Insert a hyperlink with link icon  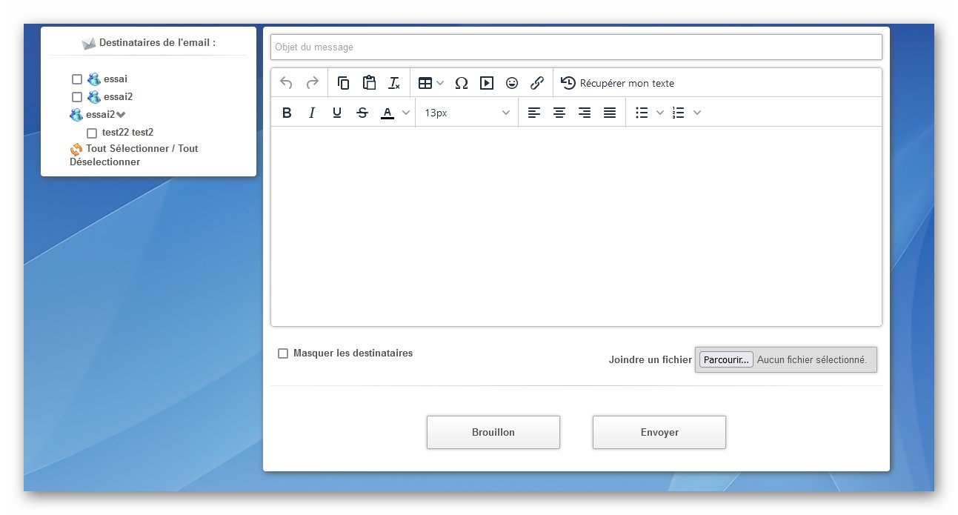537,83
